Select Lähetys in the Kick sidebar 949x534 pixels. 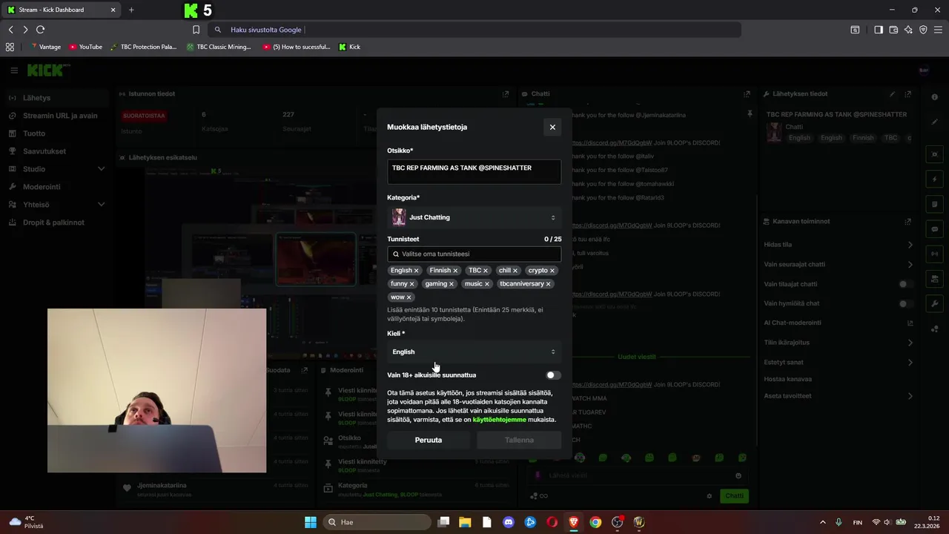(56, 98)
